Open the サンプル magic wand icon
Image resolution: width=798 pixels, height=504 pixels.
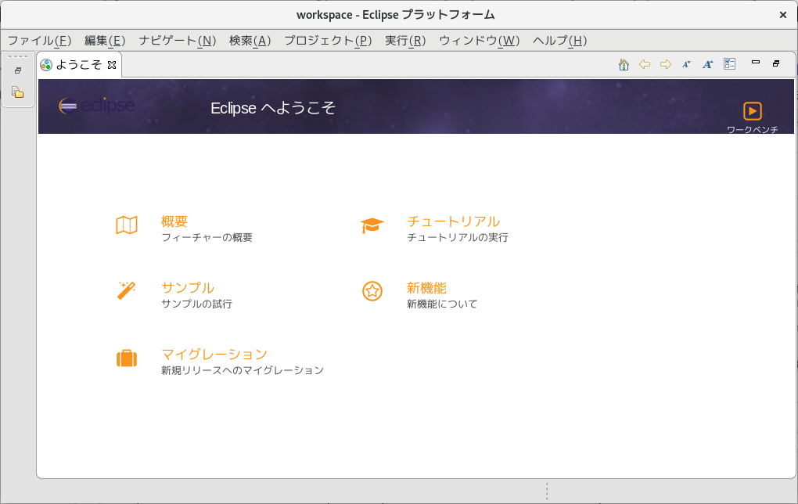click(x=127, y=290)
